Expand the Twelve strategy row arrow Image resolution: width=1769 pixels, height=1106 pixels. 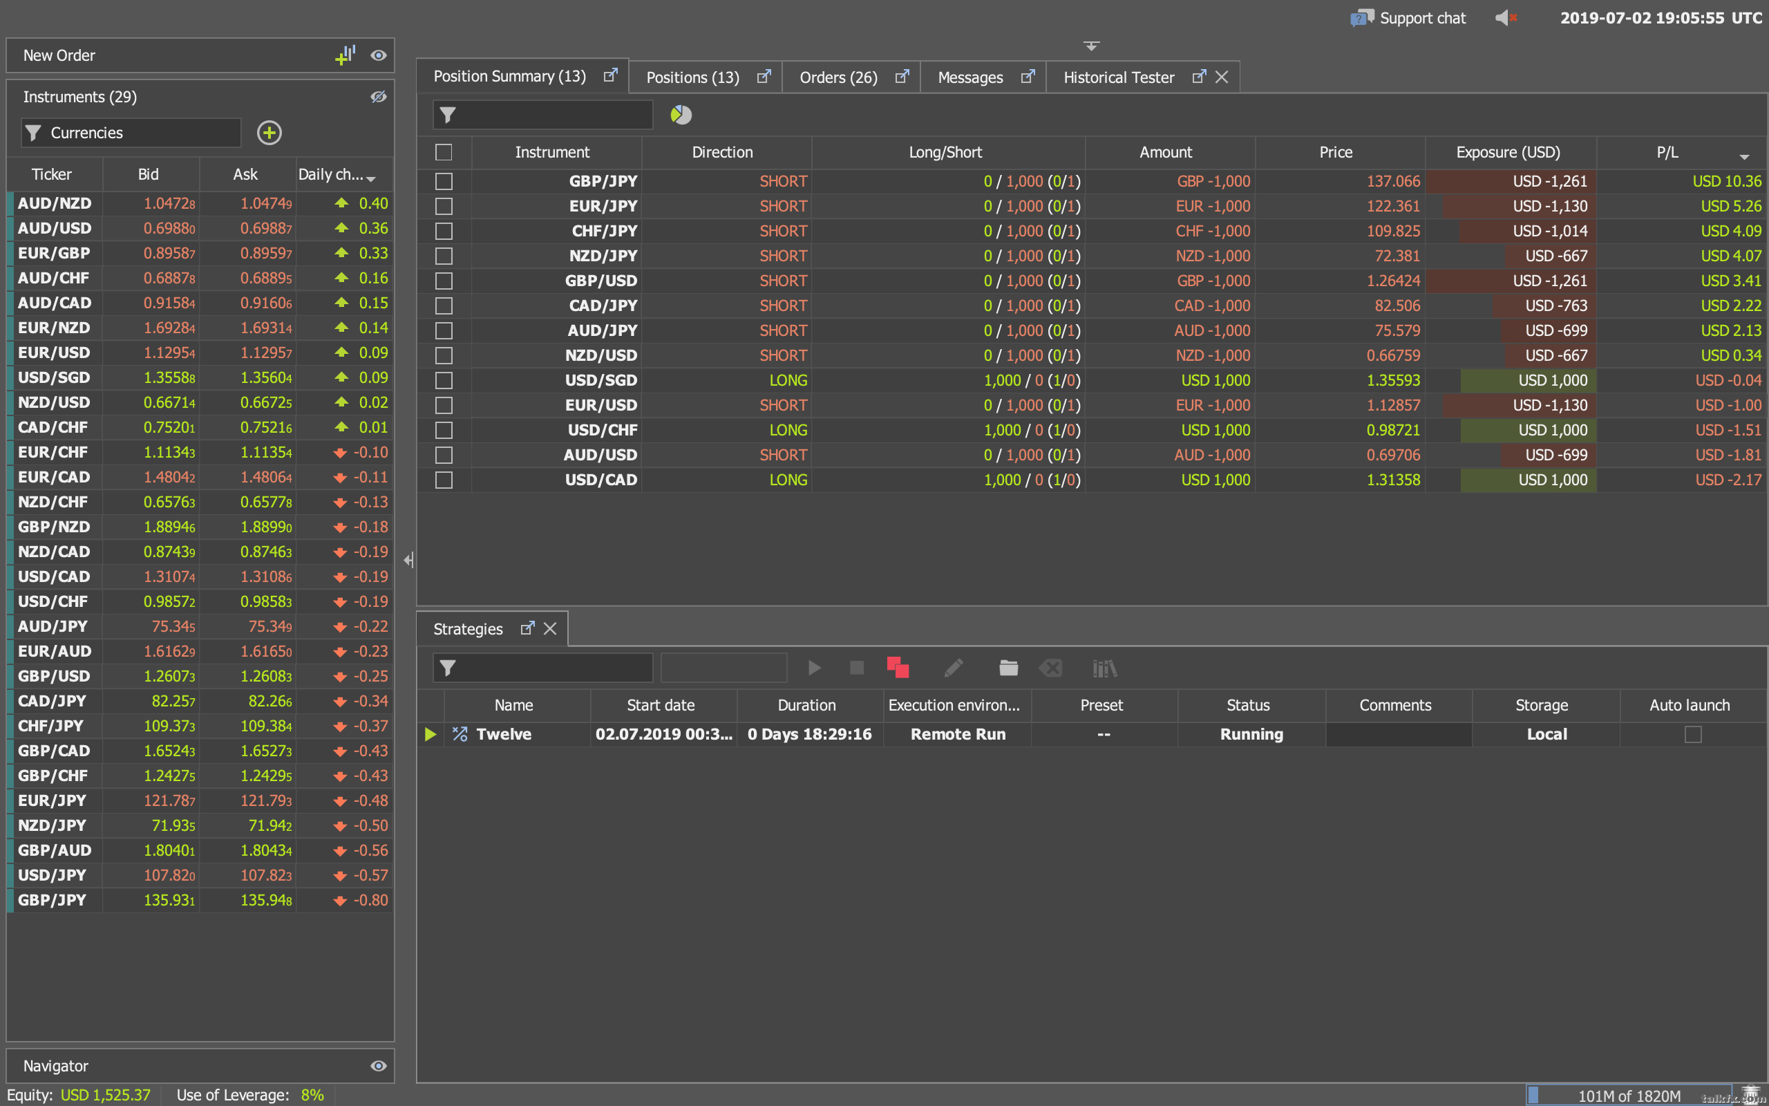431,734
